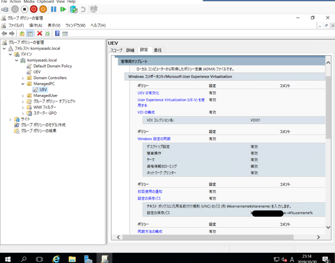This screenshot has width=335, height=263.
Task: Click the 管理用テンプレート section header
Action: (x=222, y=61)
